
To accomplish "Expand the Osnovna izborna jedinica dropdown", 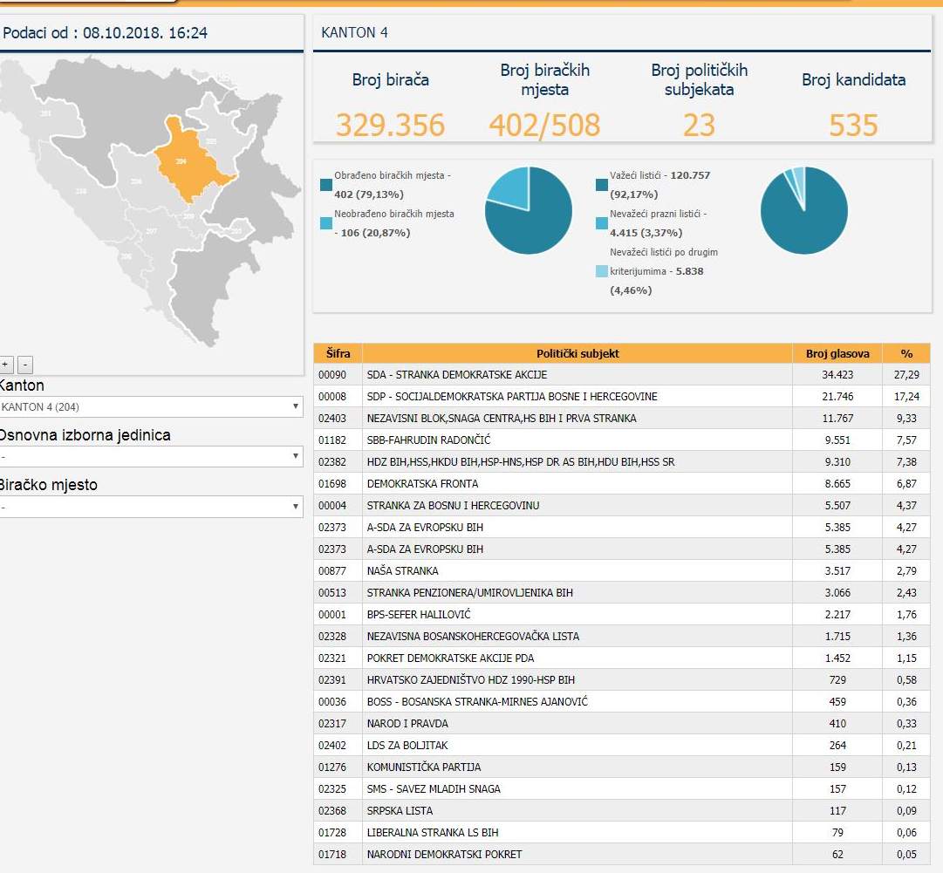I will (150, 457).
